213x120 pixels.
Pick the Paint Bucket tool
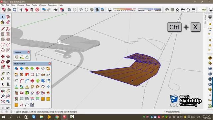tap(3, 22)
